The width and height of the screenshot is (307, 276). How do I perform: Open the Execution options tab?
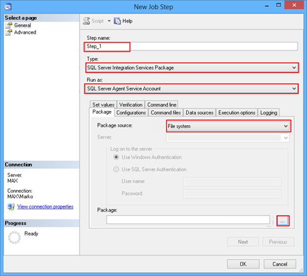[237, 113]
